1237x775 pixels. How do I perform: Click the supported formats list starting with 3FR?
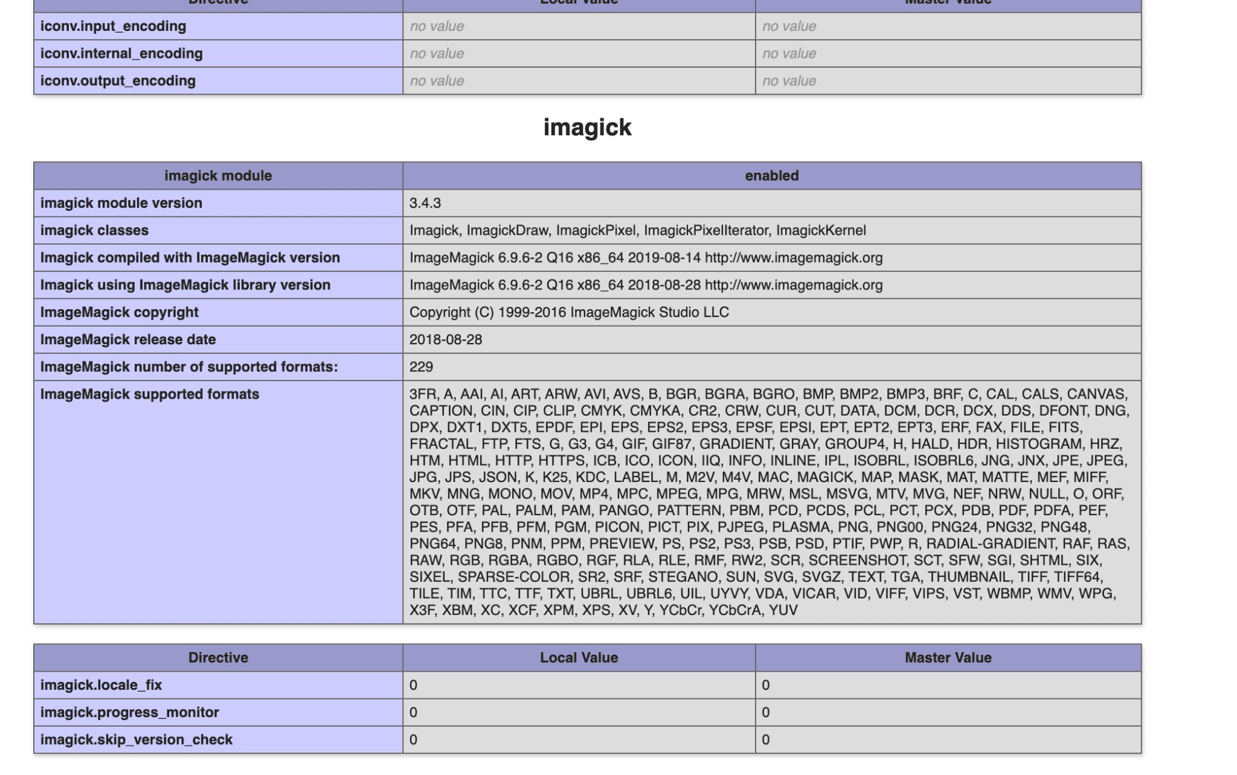[770, 502]
